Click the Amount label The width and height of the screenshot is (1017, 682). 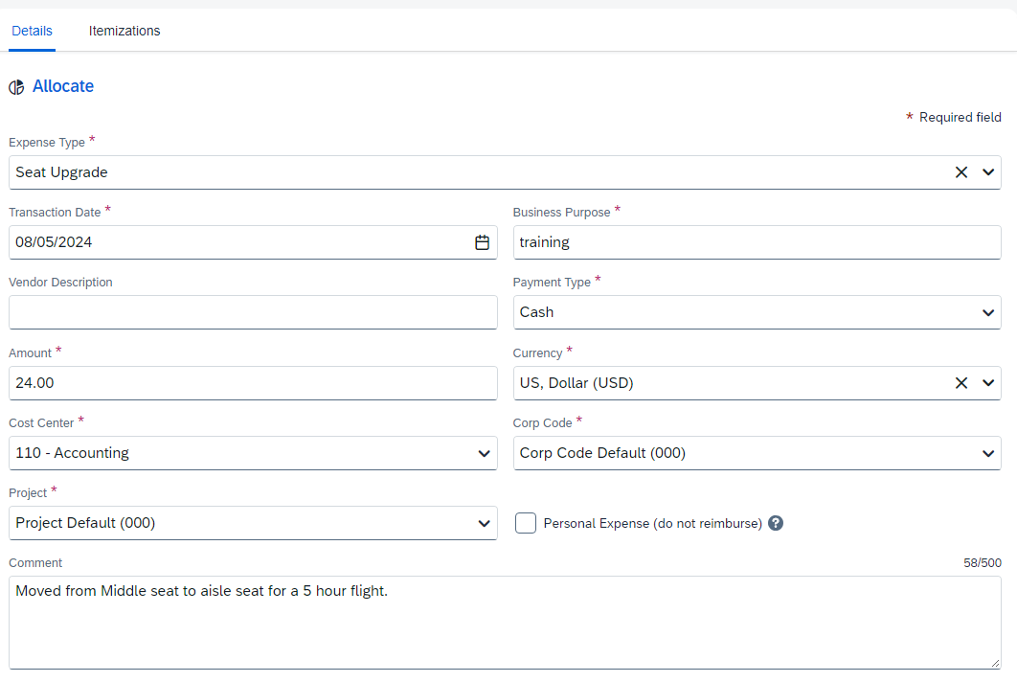pyautogui.click(x=30, y=353)
